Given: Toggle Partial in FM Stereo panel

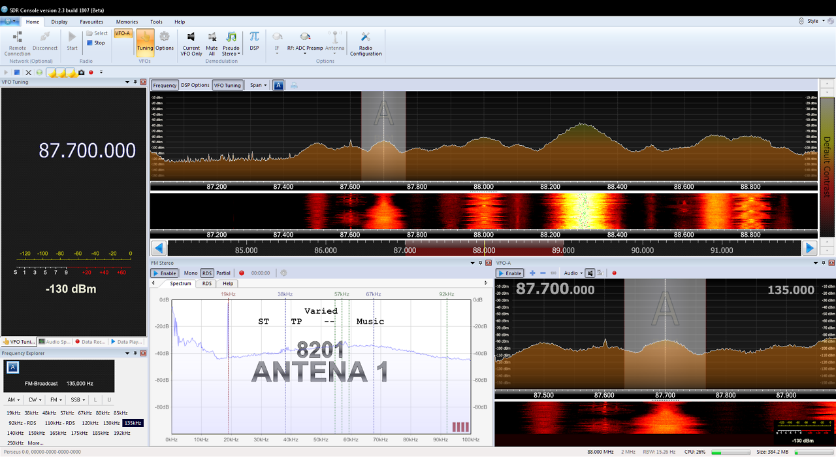Looking at the screenshot, I should pyautogui.click(x=223, y=273).
